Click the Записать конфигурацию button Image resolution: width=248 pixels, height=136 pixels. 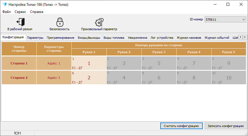coord(226,126)
